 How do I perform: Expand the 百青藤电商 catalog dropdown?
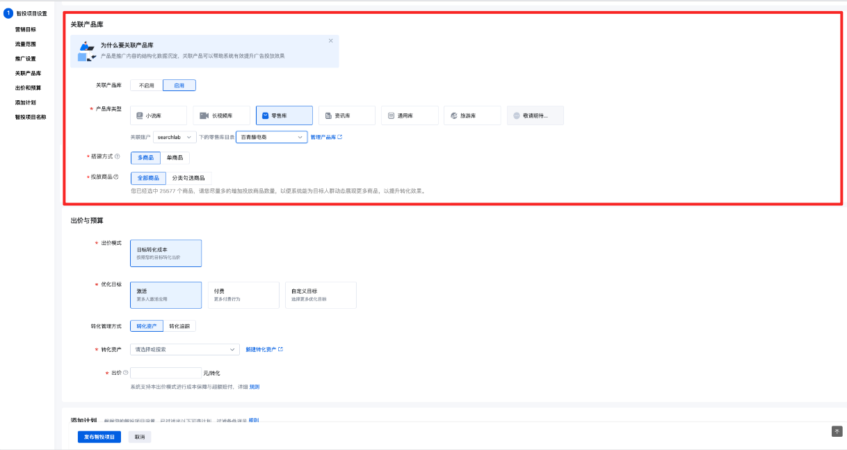271,138
